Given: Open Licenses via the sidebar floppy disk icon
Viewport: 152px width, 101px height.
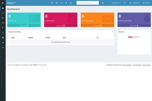Looking at the screenshot, I should click(3, 18).
